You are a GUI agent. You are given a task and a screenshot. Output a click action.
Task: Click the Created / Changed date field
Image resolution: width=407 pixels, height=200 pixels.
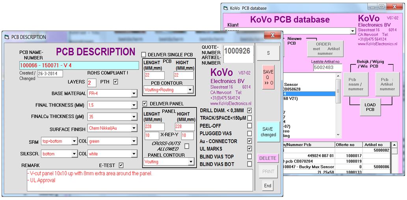(x=50, y=74)
